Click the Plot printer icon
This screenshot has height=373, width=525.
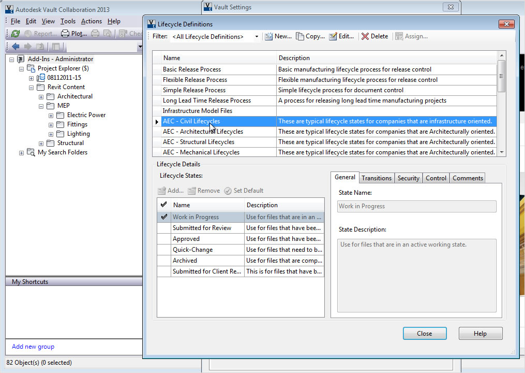[x=65, y=34]
